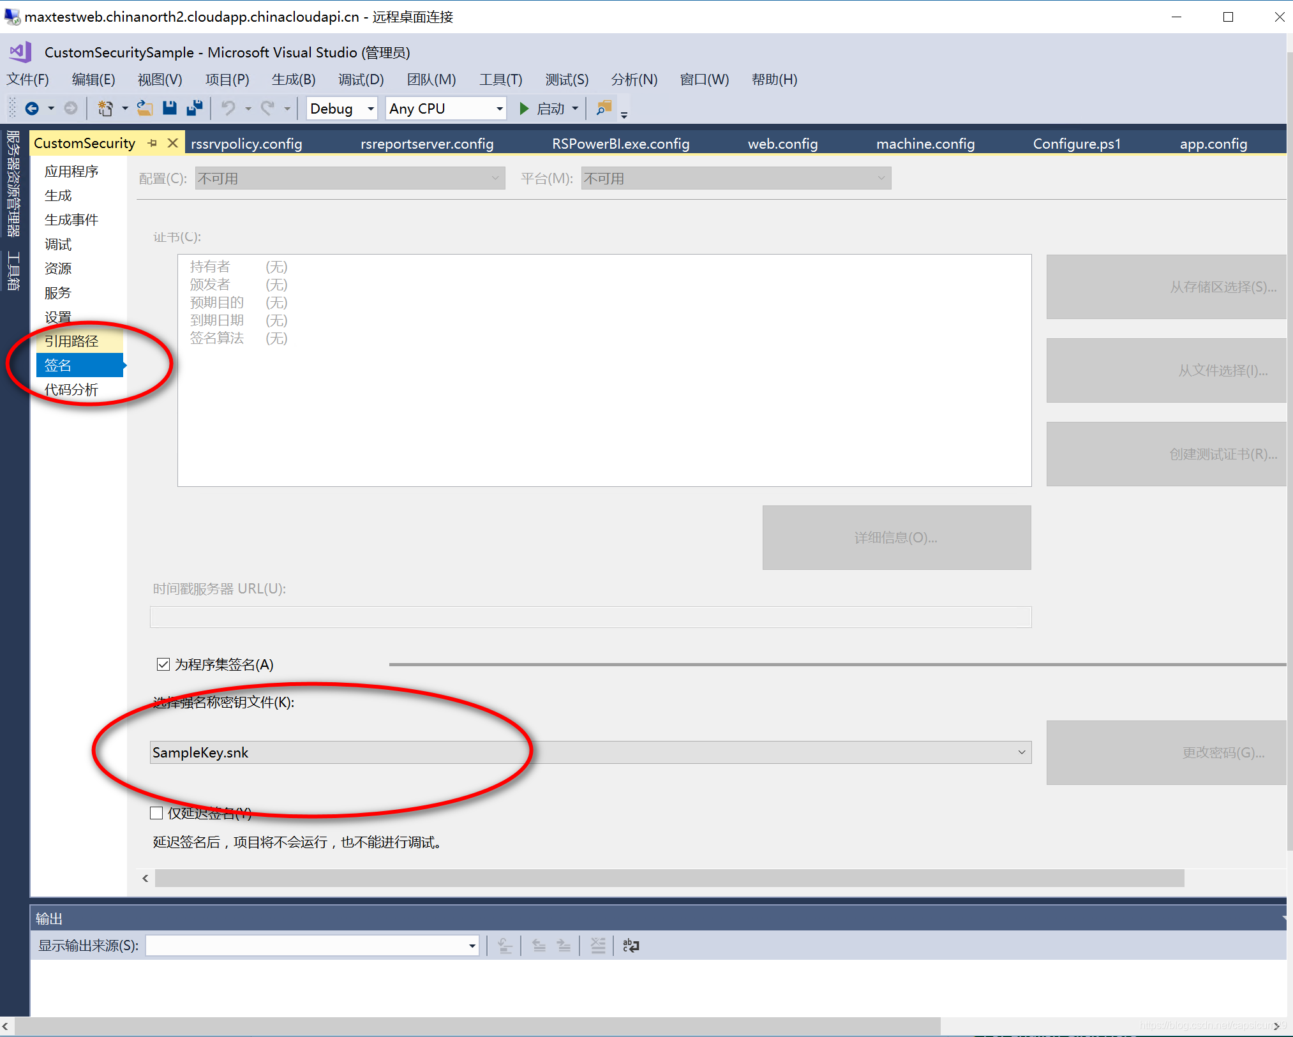Viewport: 1293px width, 1037px height.
Task: Click the Find in Files toolbar icon
Action: coord(604,108)
